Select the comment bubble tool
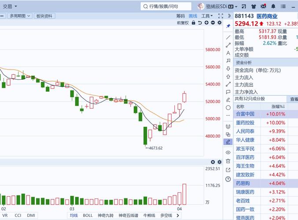This screenshot has width=298, height=220. pyautogui.click(x=228, y=92)
